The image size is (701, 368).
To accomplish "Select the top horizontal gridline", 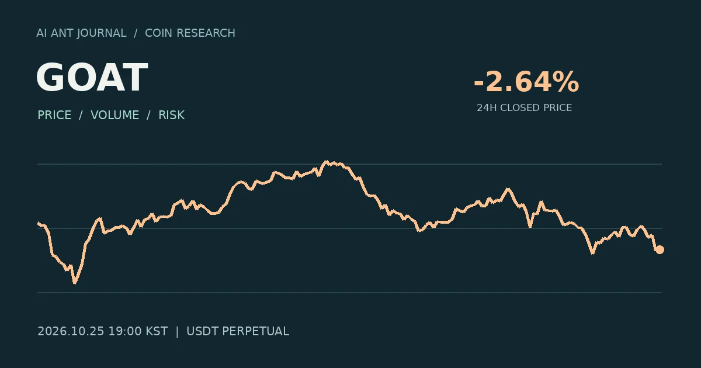I will 349,164.
